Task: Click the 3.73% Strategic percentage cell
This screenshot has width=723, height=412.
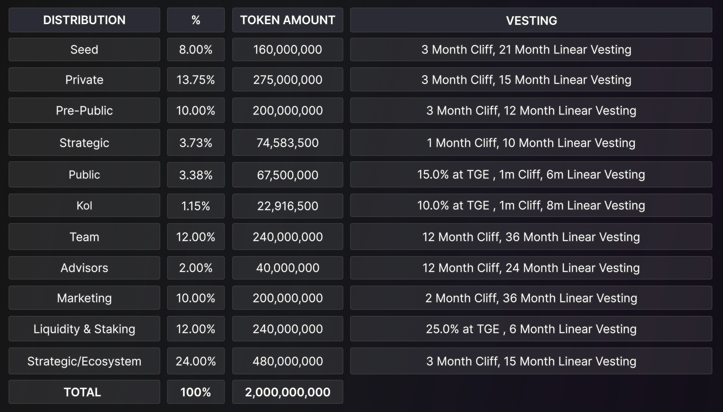Action: point(196,143)
